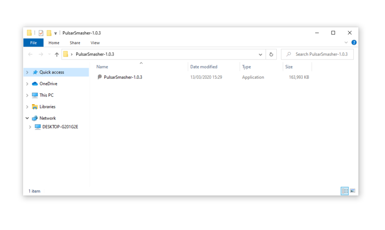Screen dimensions: 385x230
Task: Expand the This PC tree node
Action: [x=27, y=95]
